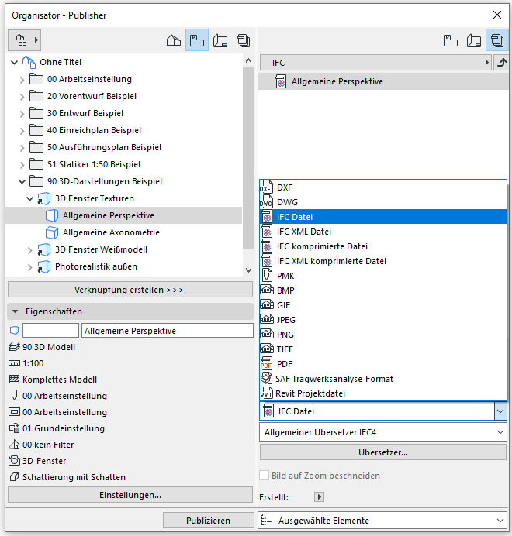Expand 51 Statiker 1:50 Beispiel folder
The width and height of the screenshot is (512, 536).
click(x=22, y=165)
